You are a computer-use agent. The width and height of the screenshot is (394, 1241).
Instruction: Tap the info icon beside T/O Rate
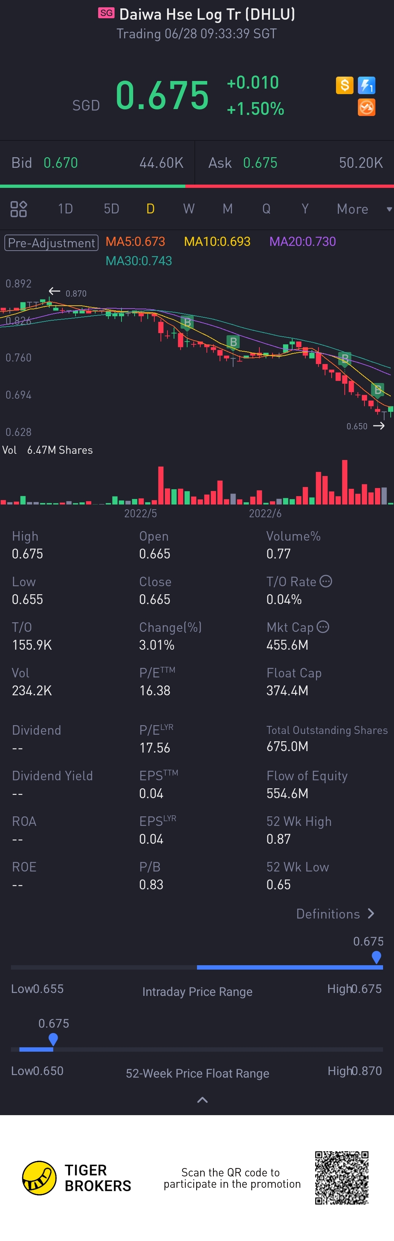pyautogui.click(x=326, y=581)
